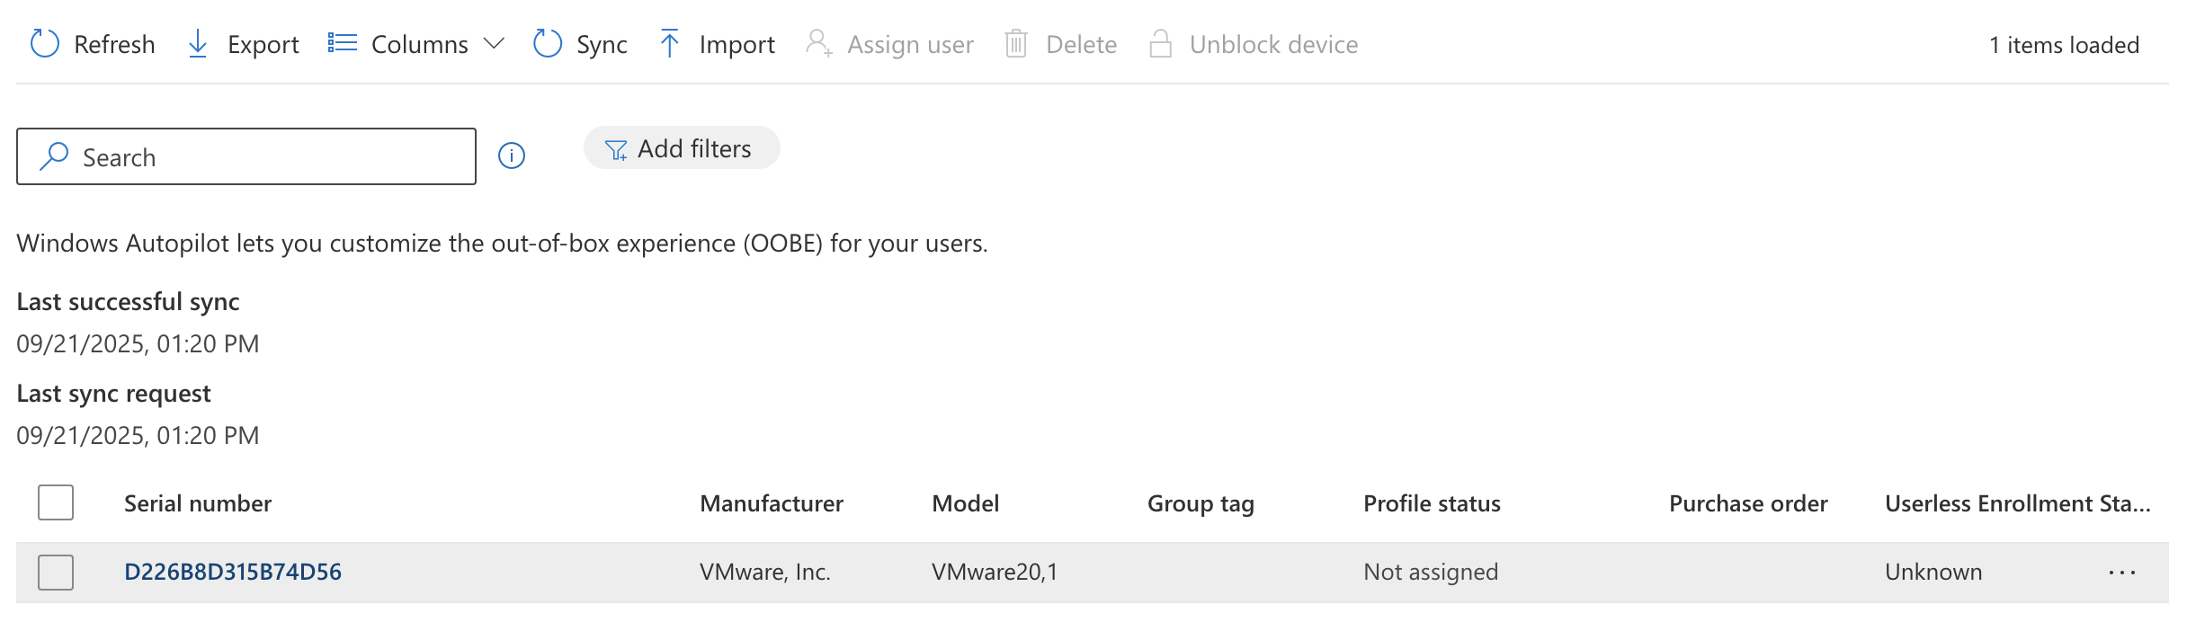Click the Unblock device lock icon
This screenshot has width=2187, height=622.
click(x=1162, y=43)
